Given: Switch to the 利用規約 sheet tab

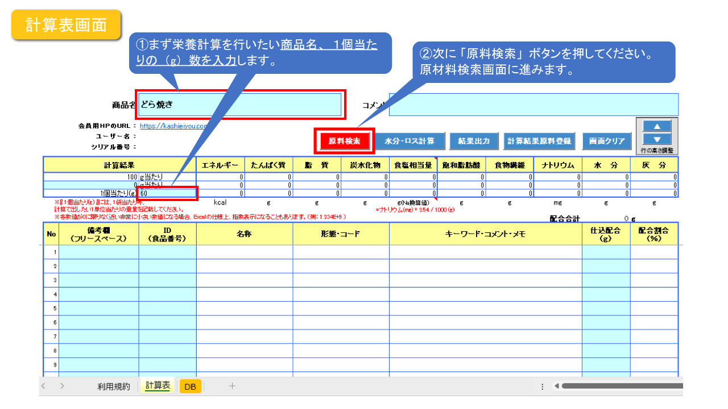Looking at the screenshot, I should pos(113,386).
